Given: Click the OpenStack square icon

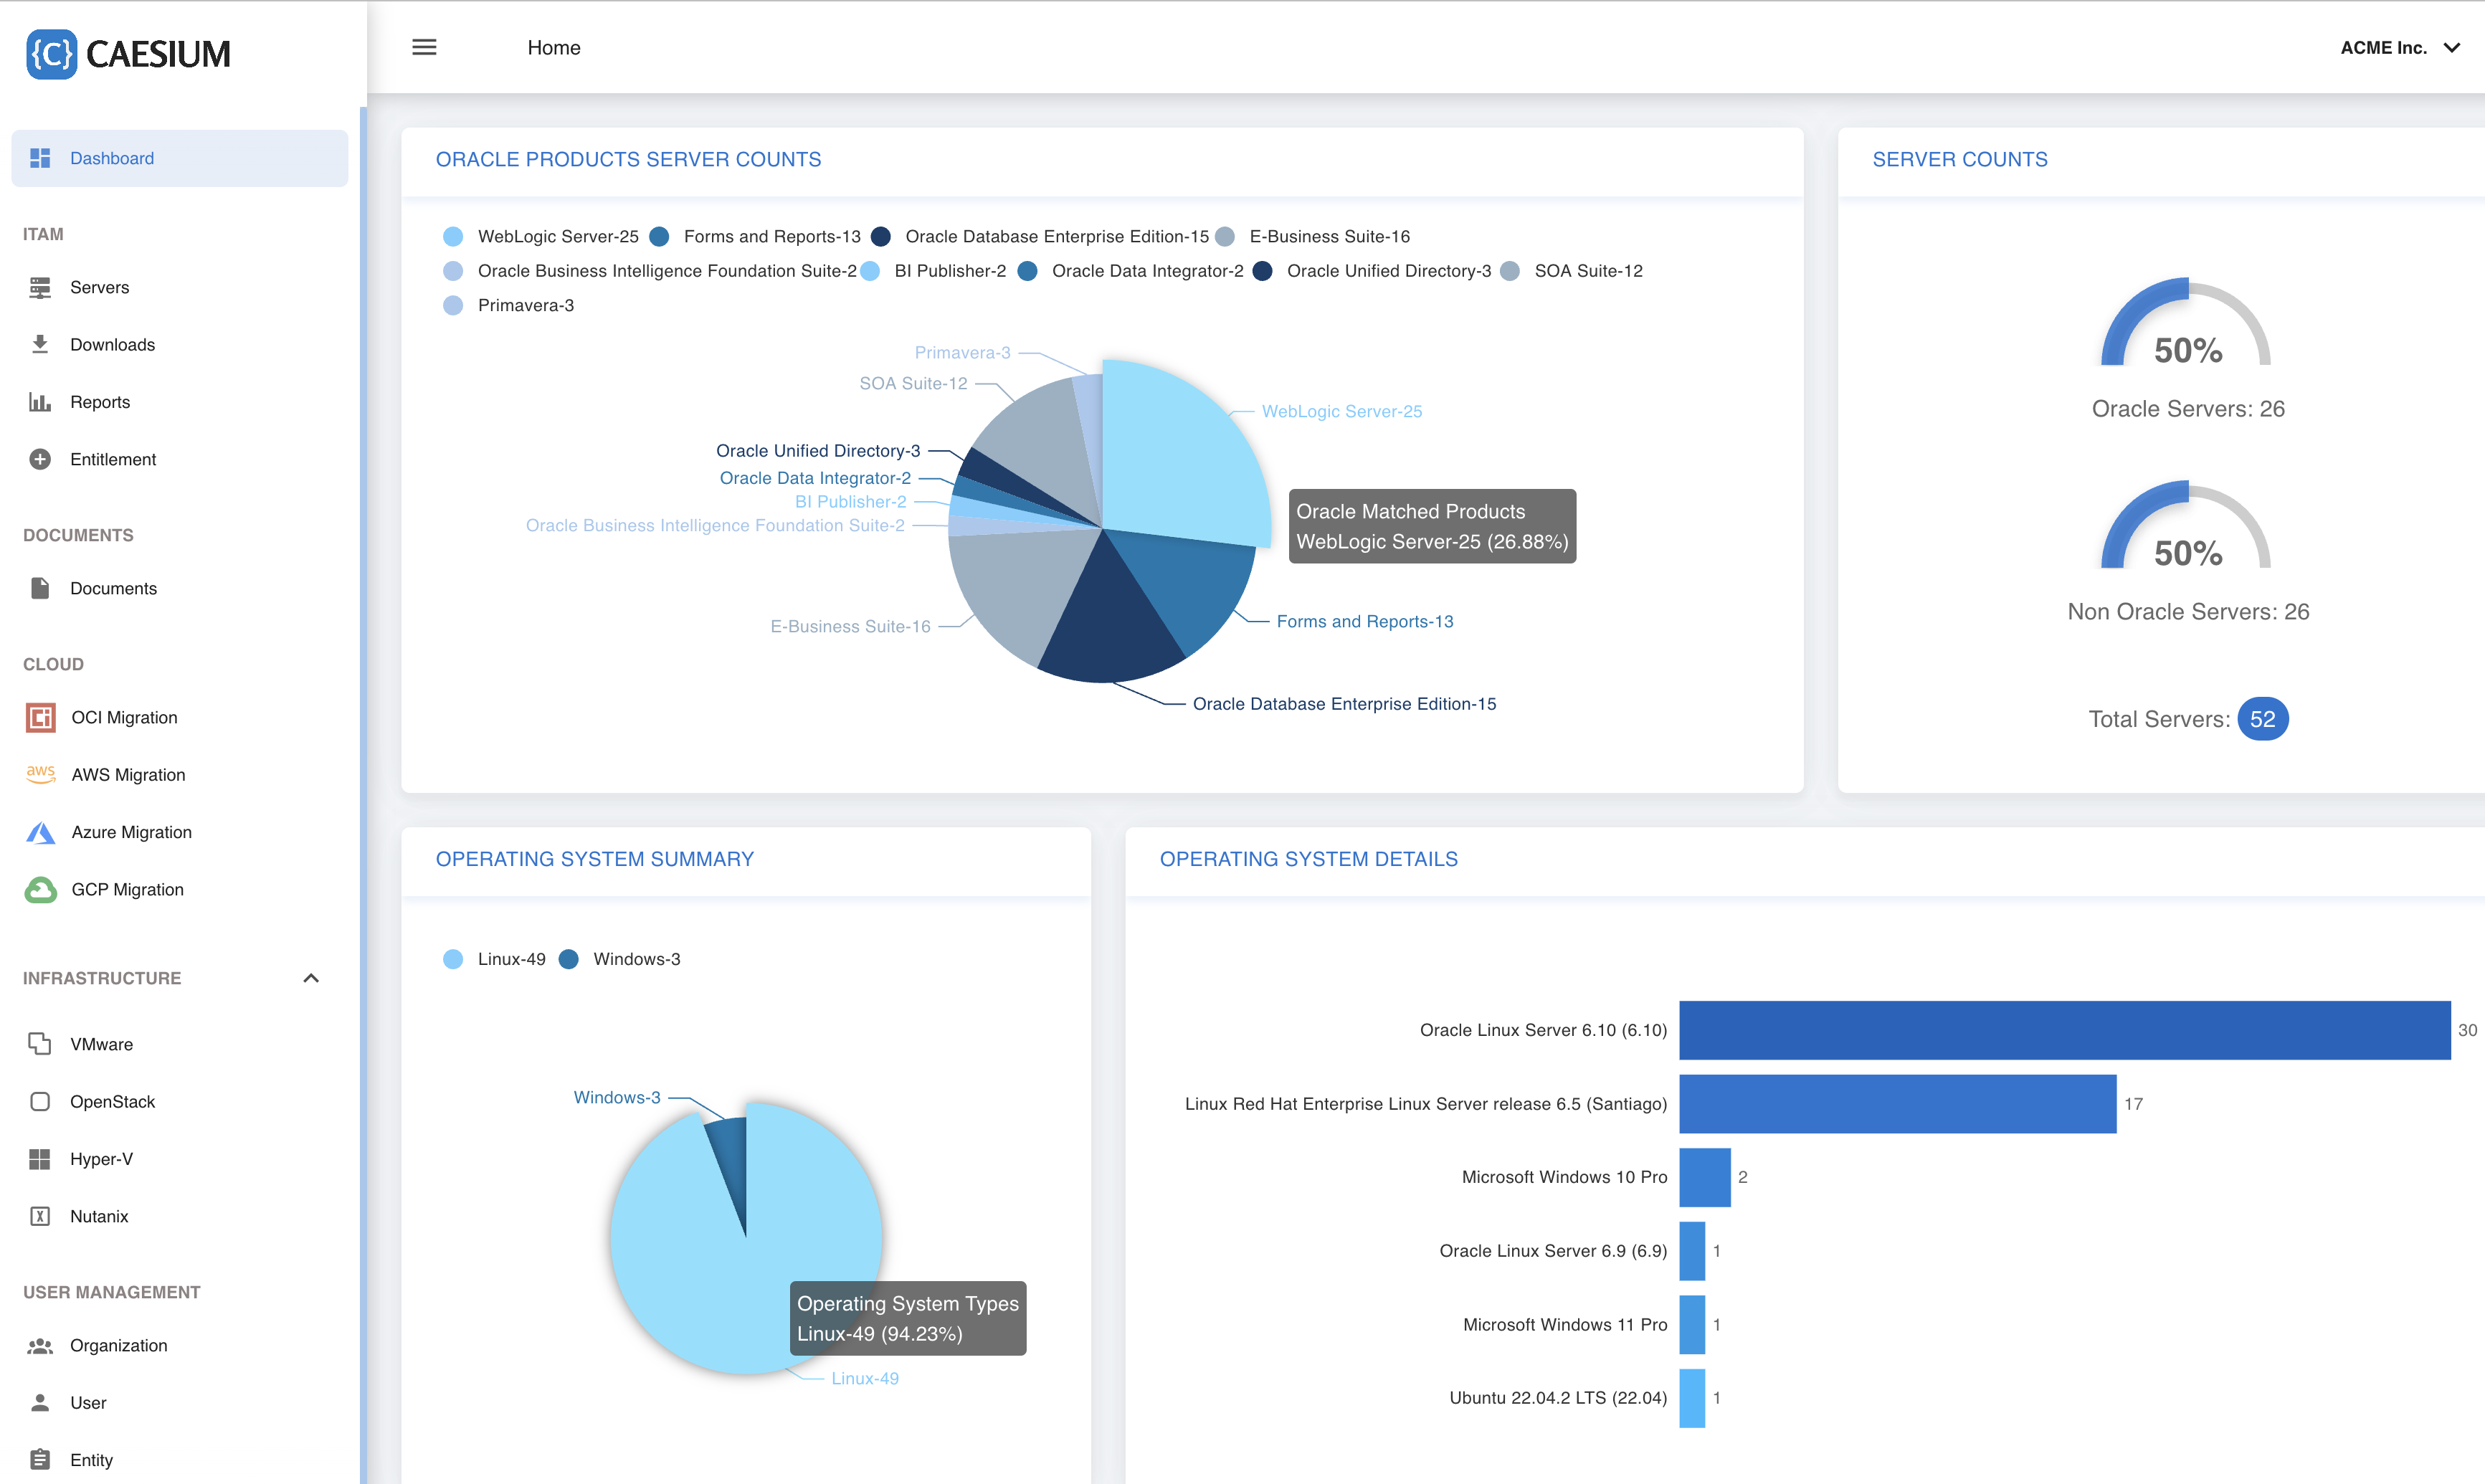Looking at the screenshot, I should point(40,1101).
